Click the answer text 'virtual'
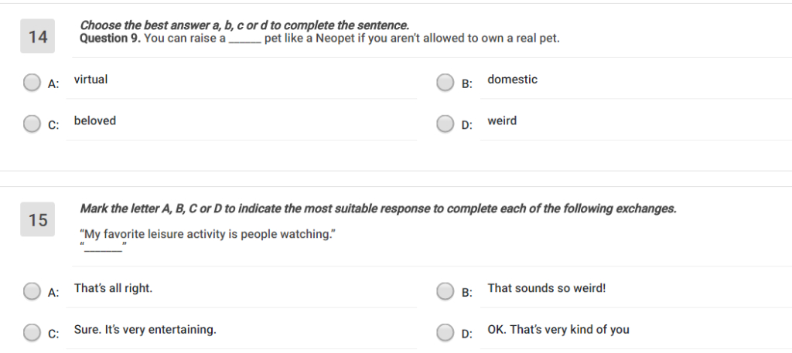Viewport: 792px width, 353px height. (x=90, y=80)
